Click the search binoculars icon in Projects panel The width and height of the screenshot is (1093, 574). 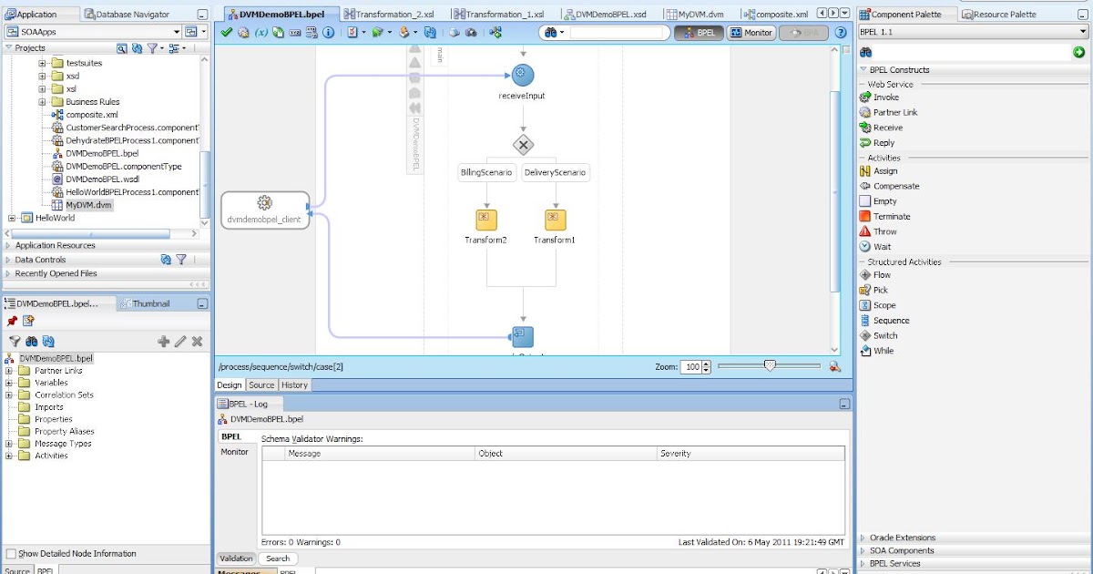(x=121, y=48)
